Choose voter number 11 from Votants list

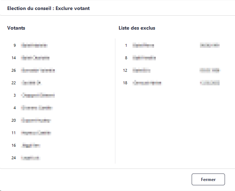(x=36, y=133)
